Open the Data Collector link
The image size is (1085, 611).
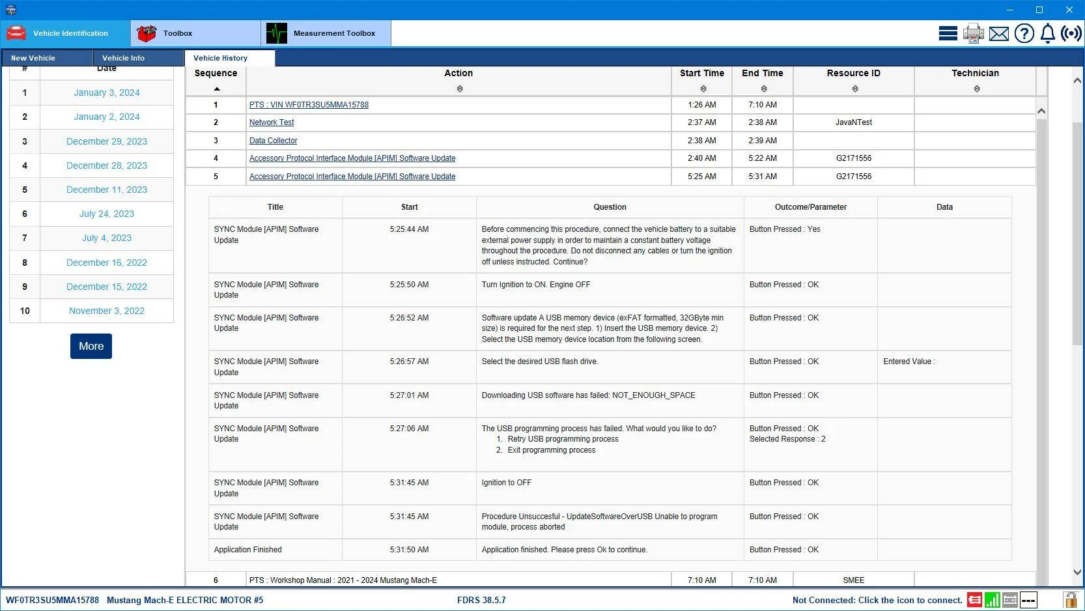click(x=273, y=141)
